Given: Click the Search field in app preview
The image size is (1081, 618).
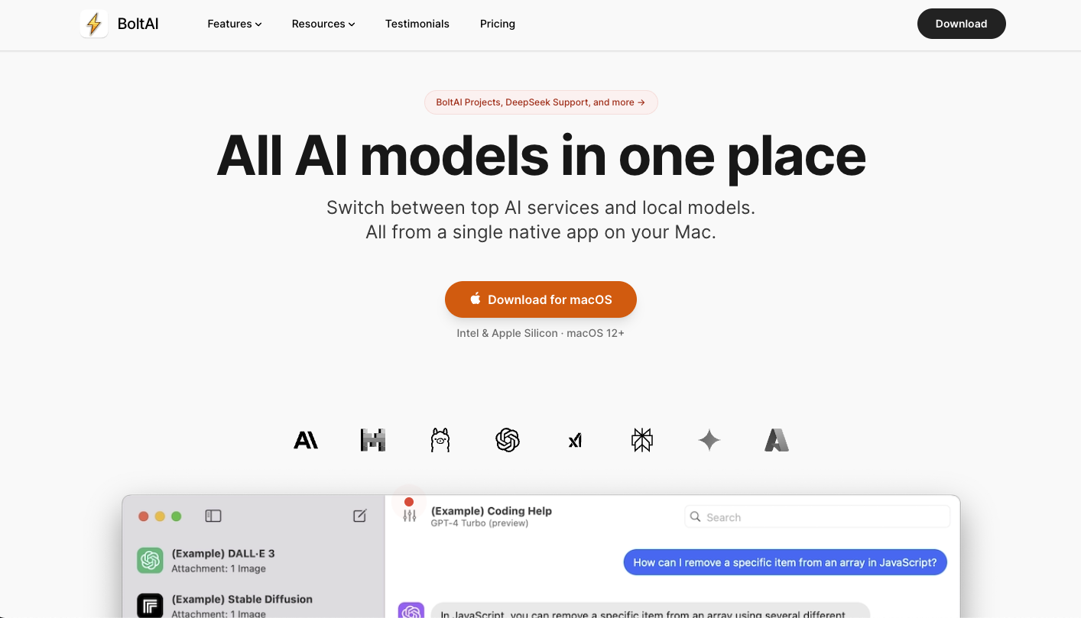Looking at the screenshot, I should tap(817, 517).
